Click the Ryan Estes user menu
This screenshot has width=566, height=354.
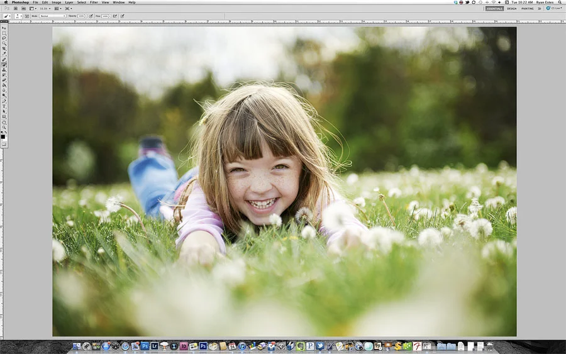tap(545, 2)
